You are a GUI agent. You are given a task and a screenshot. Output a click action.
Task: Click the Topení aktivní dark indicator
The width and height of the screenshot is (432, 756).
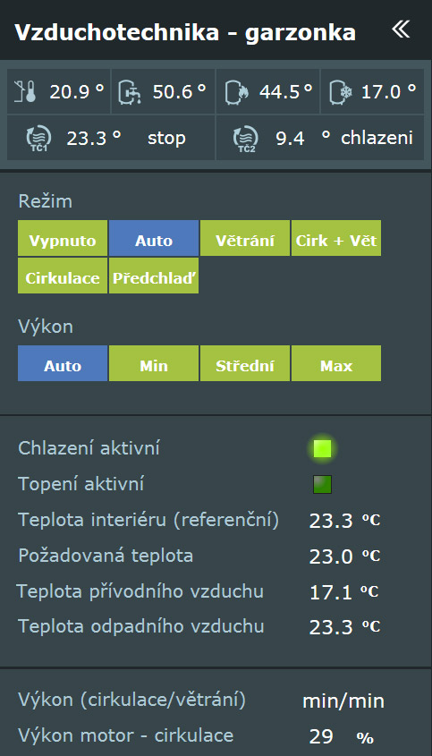322,484
